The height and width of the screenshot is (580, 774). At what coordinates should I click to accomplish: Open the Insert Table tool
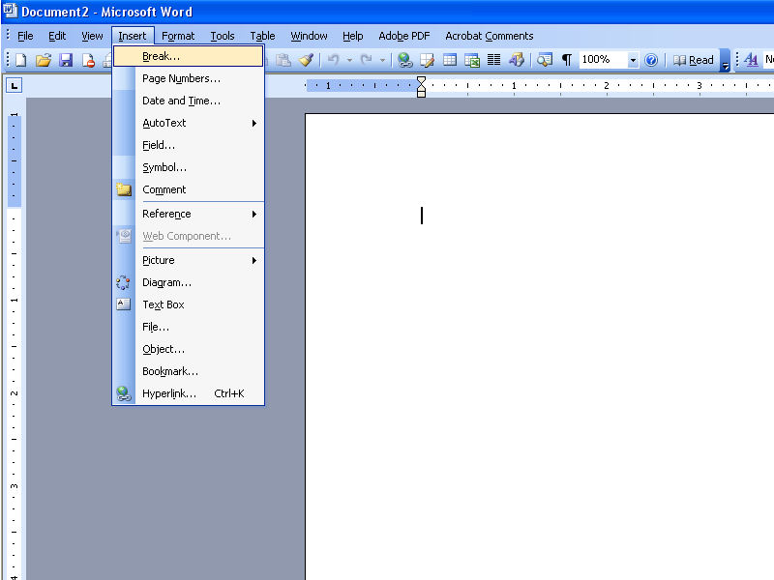point(449,59)
